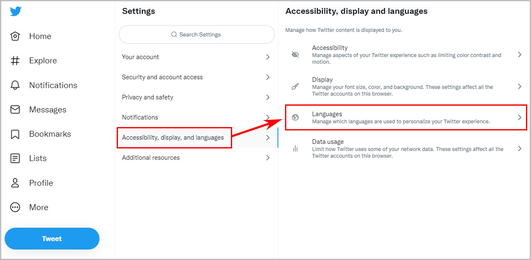Select Accessibility, display, and languages row
The height and width of the screenshot is (260, 531).
pyautogui.click(x=197, y=138)
